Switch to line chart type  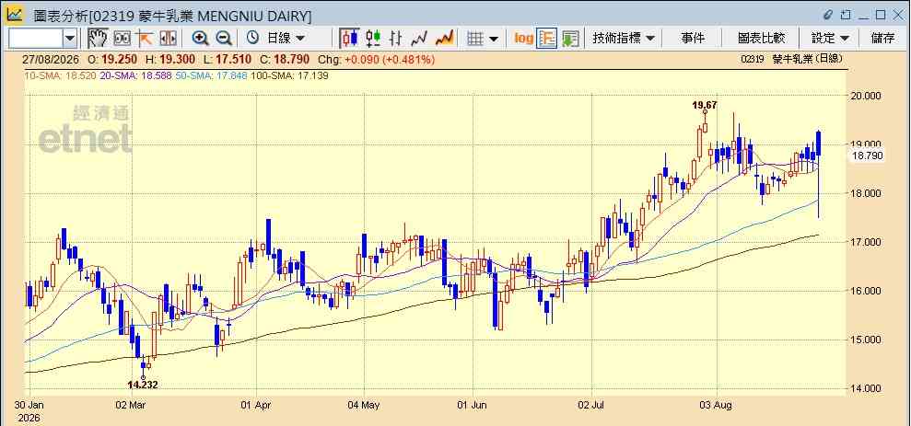[x=419, y=39]
